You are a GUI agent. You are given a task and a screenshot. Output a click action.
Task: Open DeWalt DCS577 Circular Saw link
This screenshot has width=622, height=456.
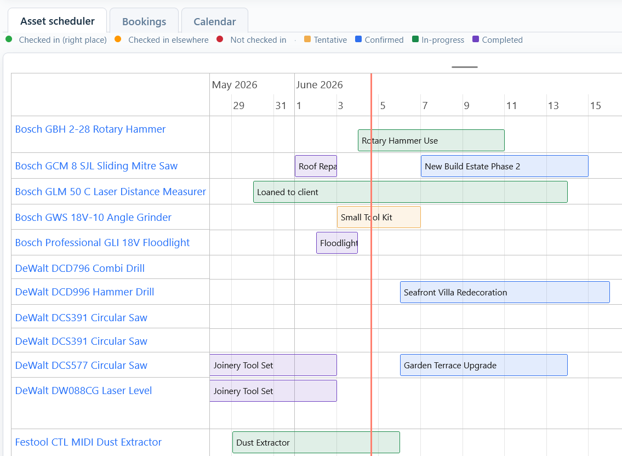click(x=81, y=366)
